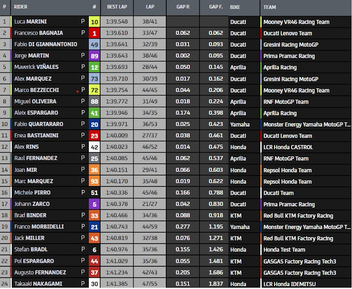Select Takaaki Nakagami's 47/55 lap cell
The image size is (352, 289).
pyautogui.click(x=150, y=284)
